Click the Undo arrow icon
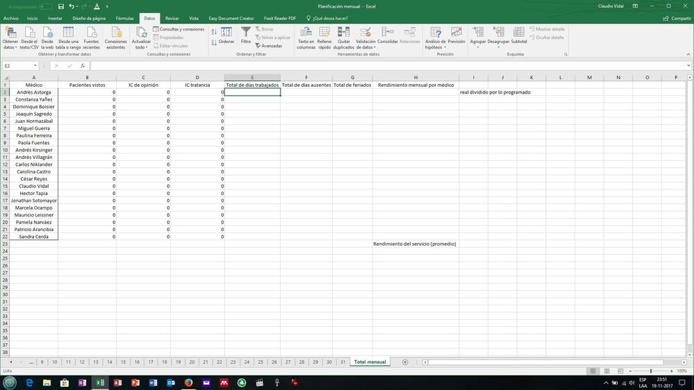Screen dimensions: 694x390 coord(72,6)
